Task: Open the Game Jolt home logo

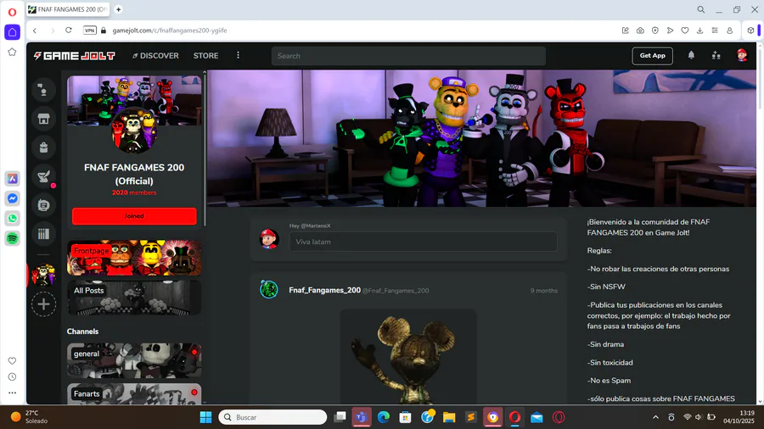Action: pyautogui.click(x=74, y=56)
